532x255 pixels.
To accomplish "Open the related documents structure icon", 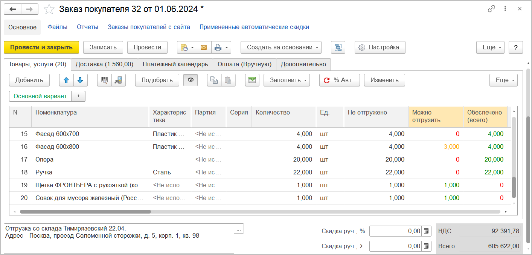I will [x=338, y=47].
